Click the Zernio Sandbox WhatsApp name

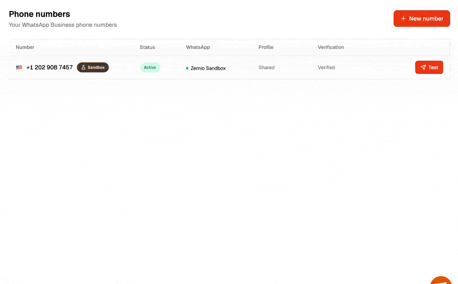(x=208, y=68)
